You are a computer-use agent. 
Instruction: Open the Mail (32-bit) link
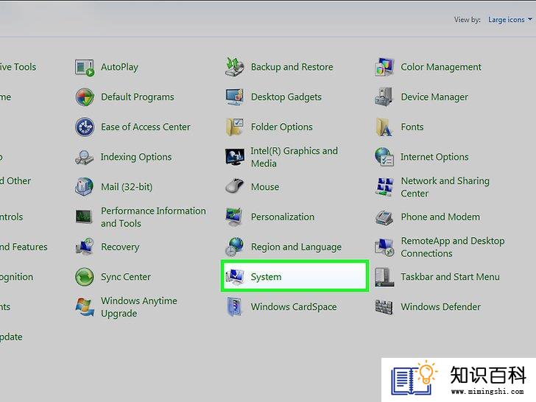click(127, 187)
